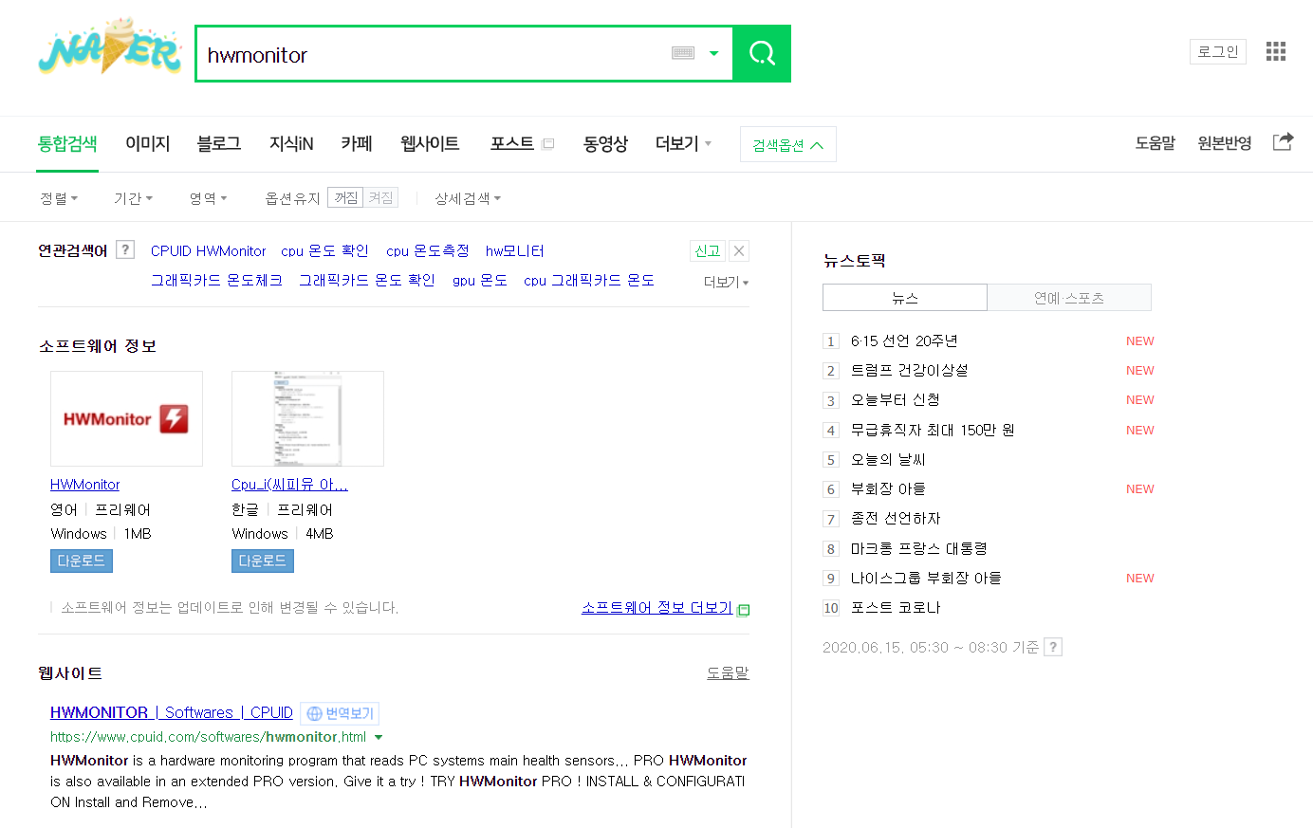The width and height of the screenshot is (1313, 828).
Task: Click 도움말 link in 웹사이트 section
Action: (x=728, y=672)
